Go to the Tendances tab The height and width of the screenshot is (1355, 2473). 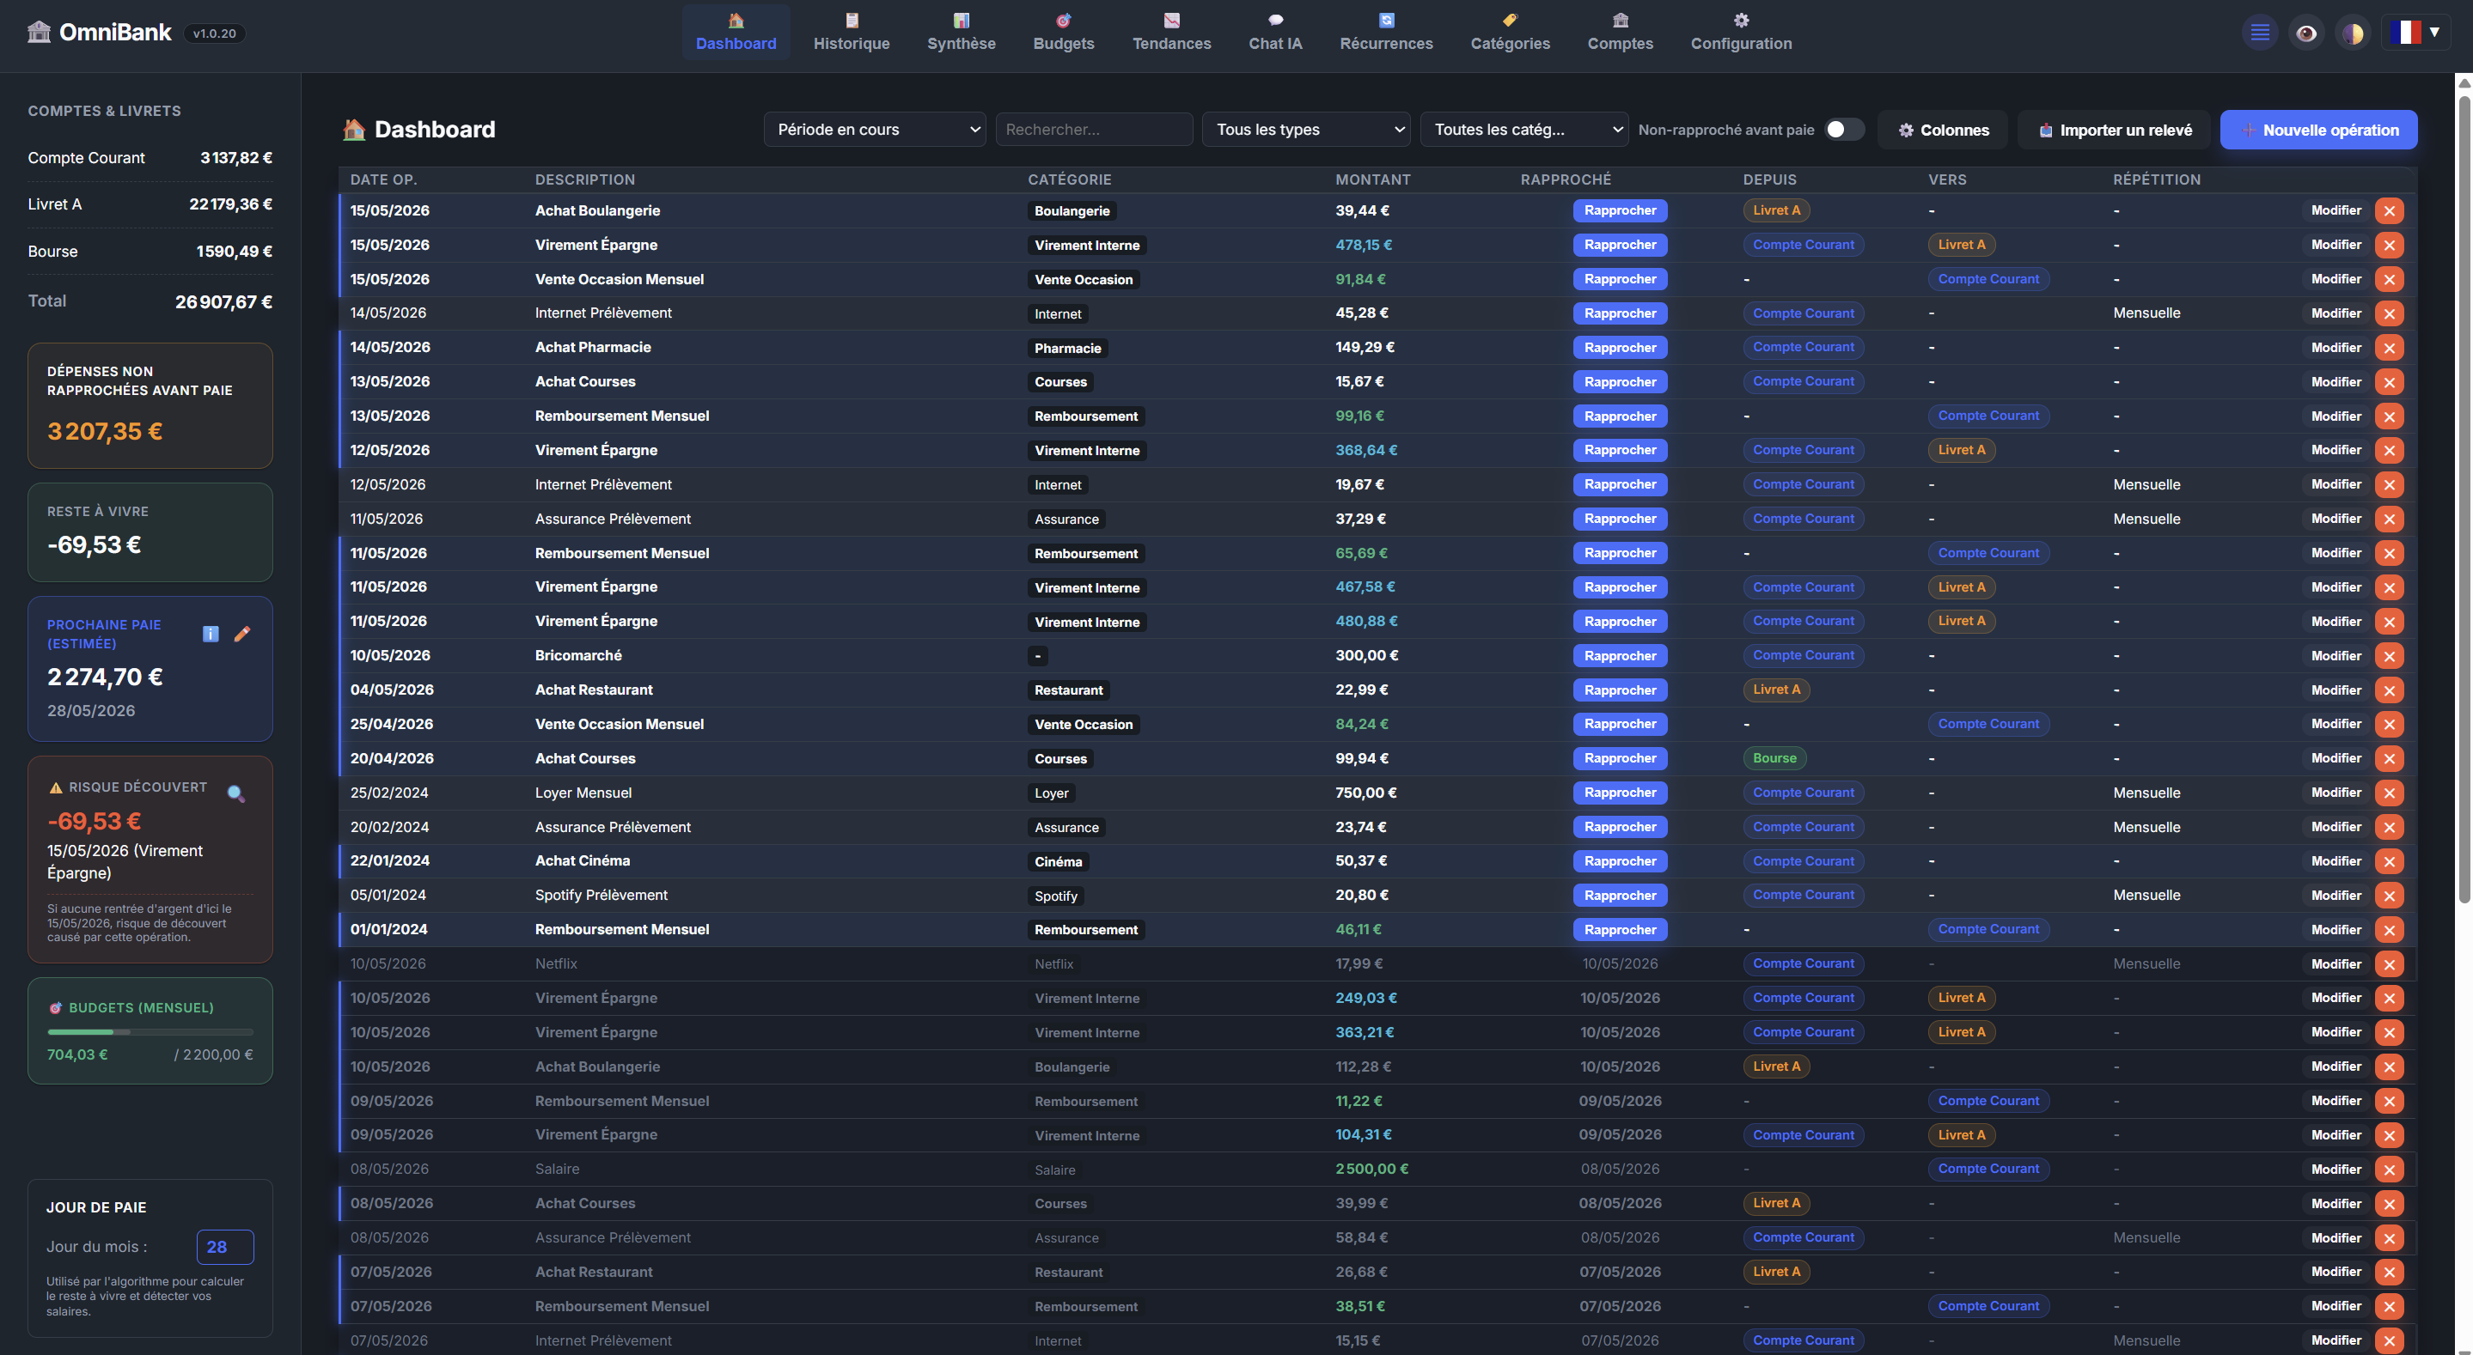[x=1171, y=33]
